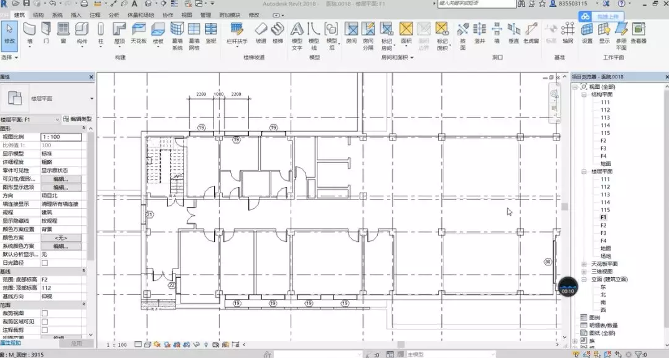Toggle the 日光路径 checkbox
The height and width of the screenshot is (358, 669).
45,263
